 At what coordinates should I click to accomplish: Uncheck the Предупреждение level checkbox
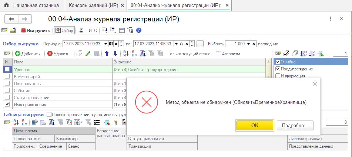[278, 69]
